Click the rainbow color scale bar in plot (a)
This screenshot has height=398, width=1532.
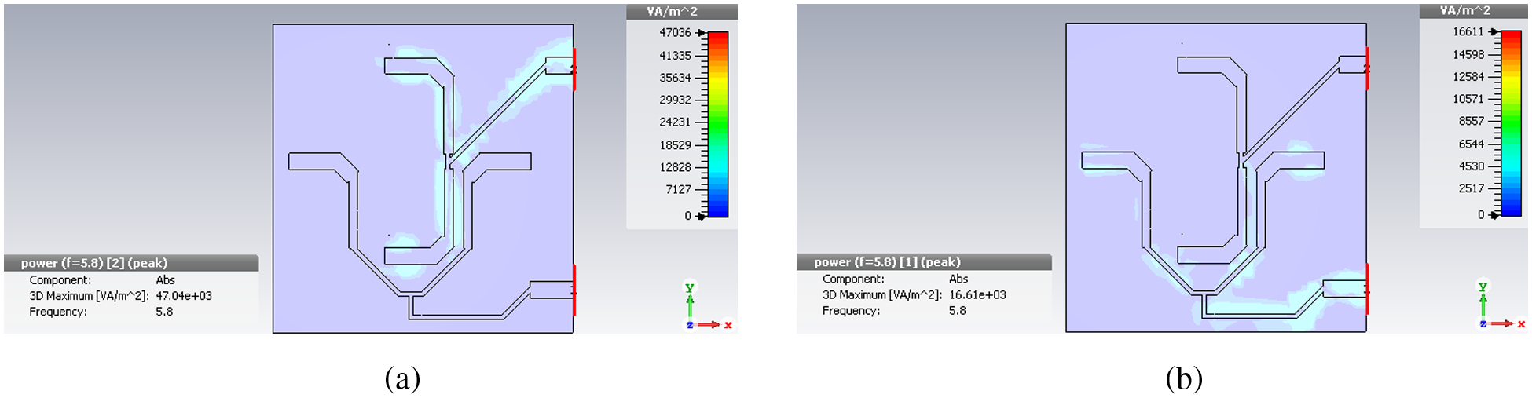[x=718, y=124]
